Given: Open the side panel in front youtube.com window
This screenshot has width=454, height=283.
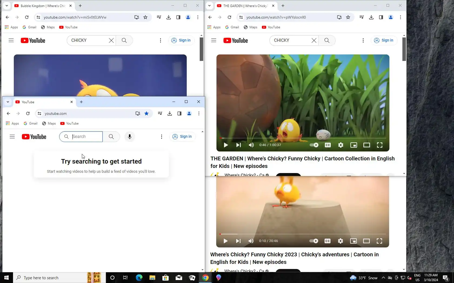Looking at the screenshot, I should tap(179, 113).
